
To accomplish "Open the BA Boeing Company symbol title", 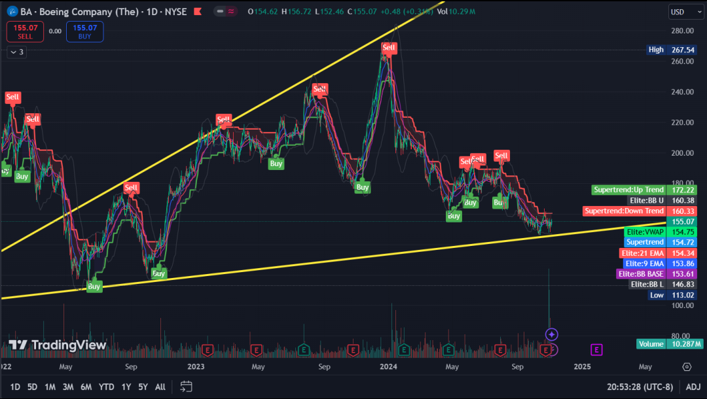I will click(103, 12).
